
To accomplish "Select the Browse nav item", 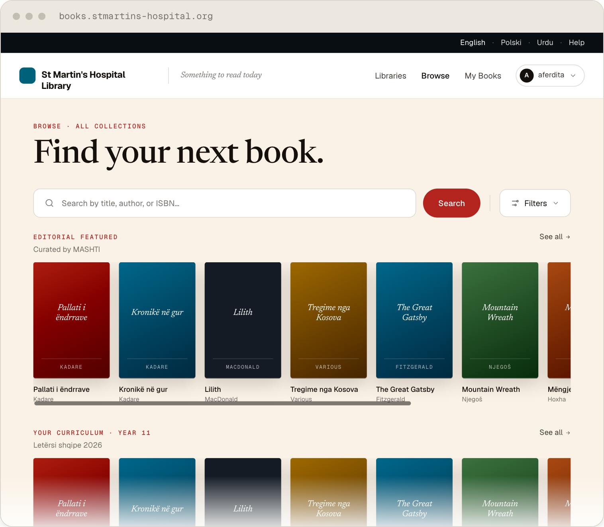I will (435, 76).
